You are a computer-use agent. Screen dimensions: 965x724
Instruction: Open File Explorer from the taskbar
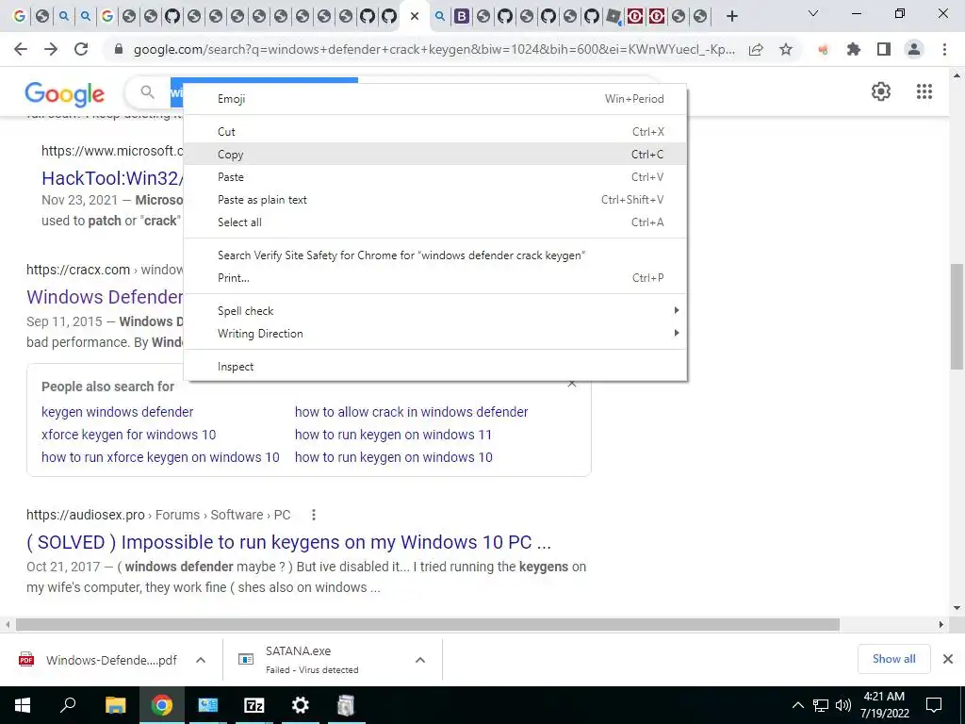click(x=115, y=705)
